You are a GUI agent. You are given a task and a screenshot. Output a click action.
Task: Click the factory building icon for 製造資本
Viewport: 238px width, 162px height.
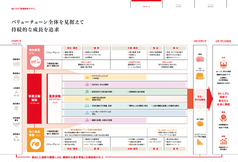(x=16, y=78)
